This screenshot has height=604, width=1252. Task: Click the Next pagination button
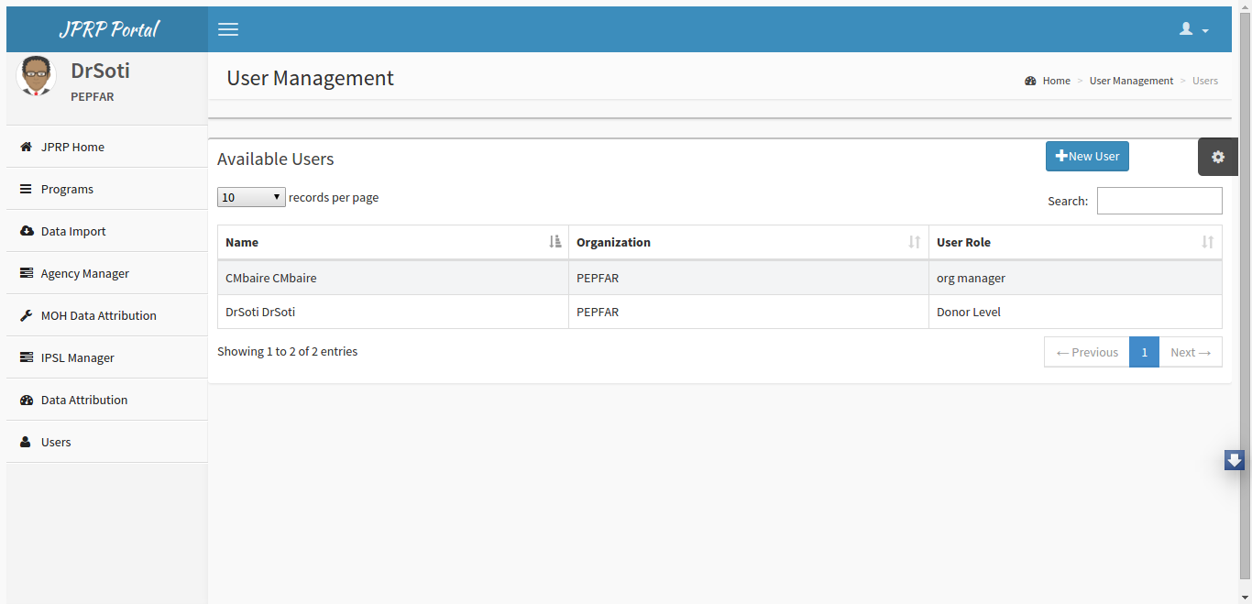pos(1191,352)
